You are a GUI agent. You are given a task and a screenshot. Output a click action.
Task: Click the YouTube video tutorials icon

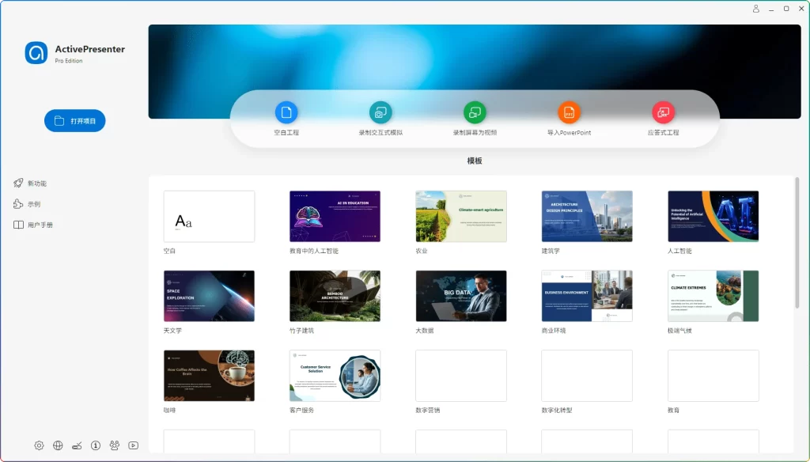click(x=133, y=445)
